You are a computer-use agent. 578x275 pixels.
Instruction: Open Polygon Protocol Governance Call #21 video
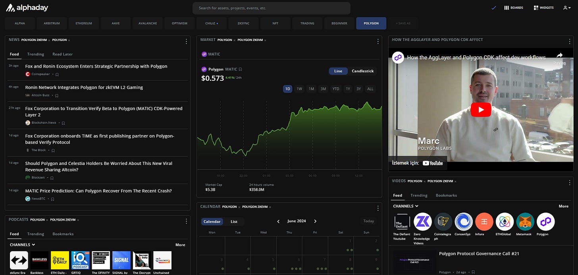[479, 254]
